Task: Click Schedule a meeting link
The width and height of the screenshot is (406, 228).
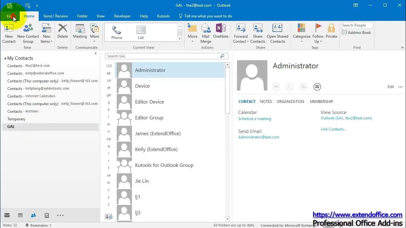Action: (255, 119)
